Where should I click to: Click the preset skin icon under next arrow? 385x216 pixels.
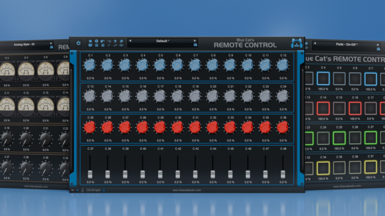pos(195,45)
